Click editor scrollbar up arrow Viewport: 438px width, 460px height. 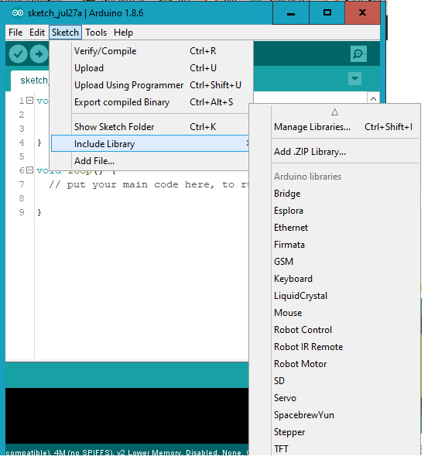click(x=373, y=99)
